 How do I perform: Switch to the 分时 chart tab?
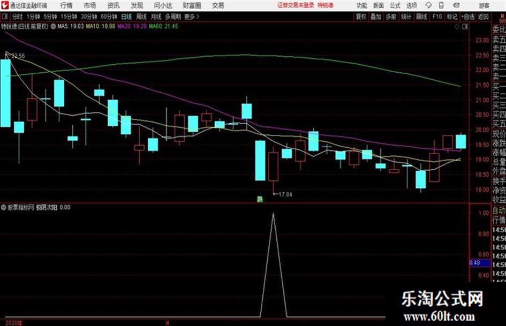[x=17, y=17]
